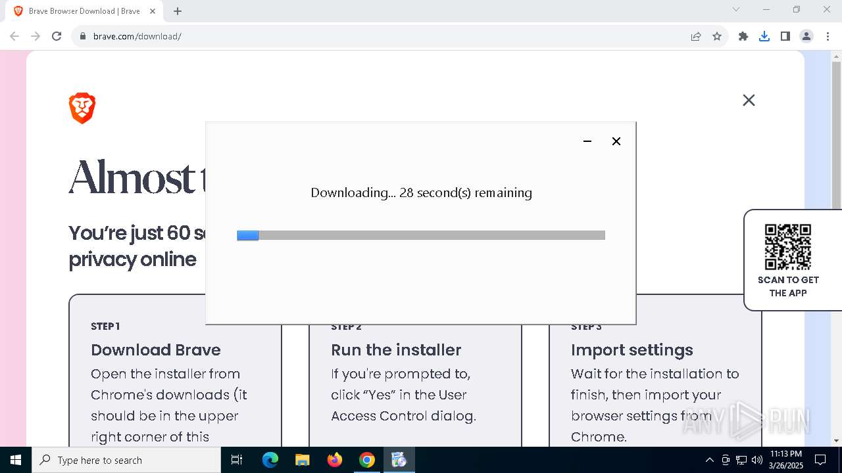The width and height of the screenshot is (842, 473).
Task: Go back to previous page
Action: tap(14, 36)
